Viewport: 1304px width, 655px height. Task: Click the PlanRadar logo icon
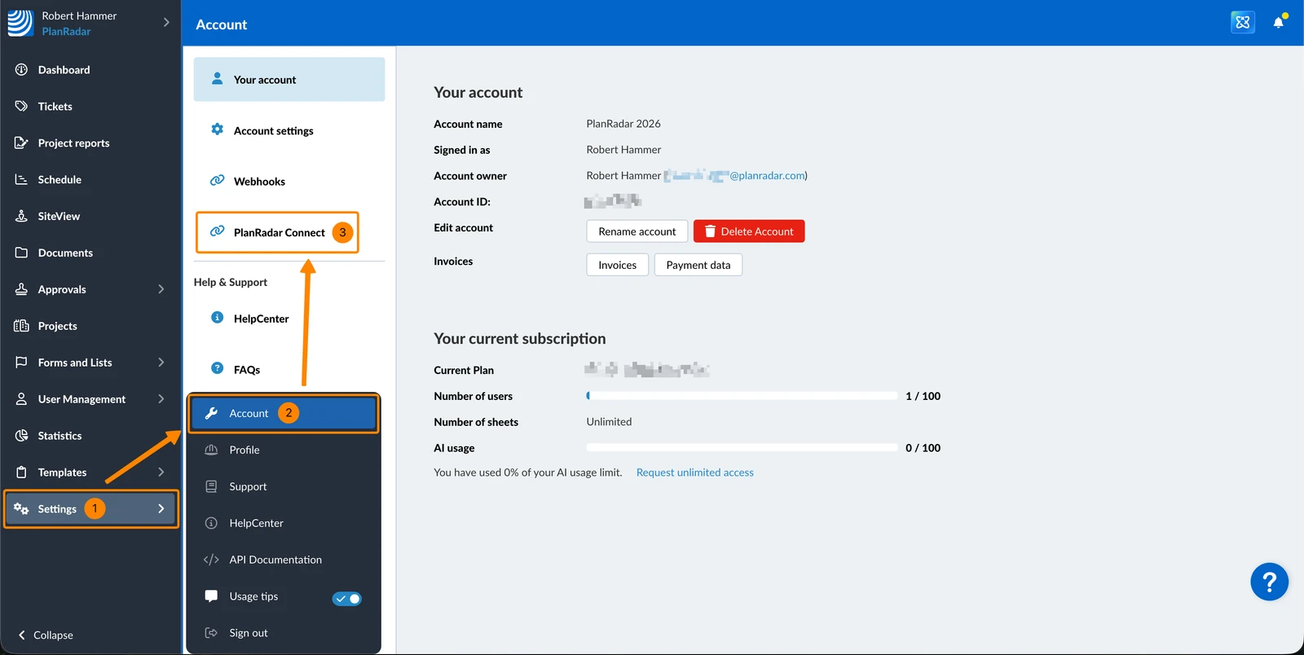(20, 23)
